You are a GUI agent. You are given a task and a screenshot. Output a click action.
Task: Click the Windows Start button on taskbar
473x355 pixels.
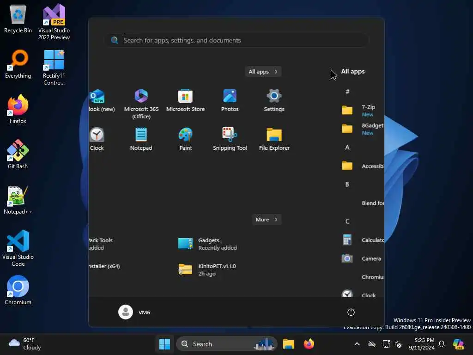point(164,344)
